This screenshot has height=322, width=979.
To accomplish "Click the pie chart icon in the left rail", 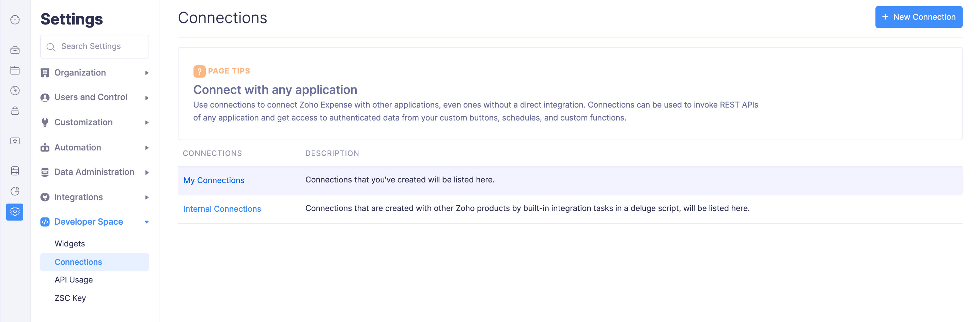I will pos(15,191).
